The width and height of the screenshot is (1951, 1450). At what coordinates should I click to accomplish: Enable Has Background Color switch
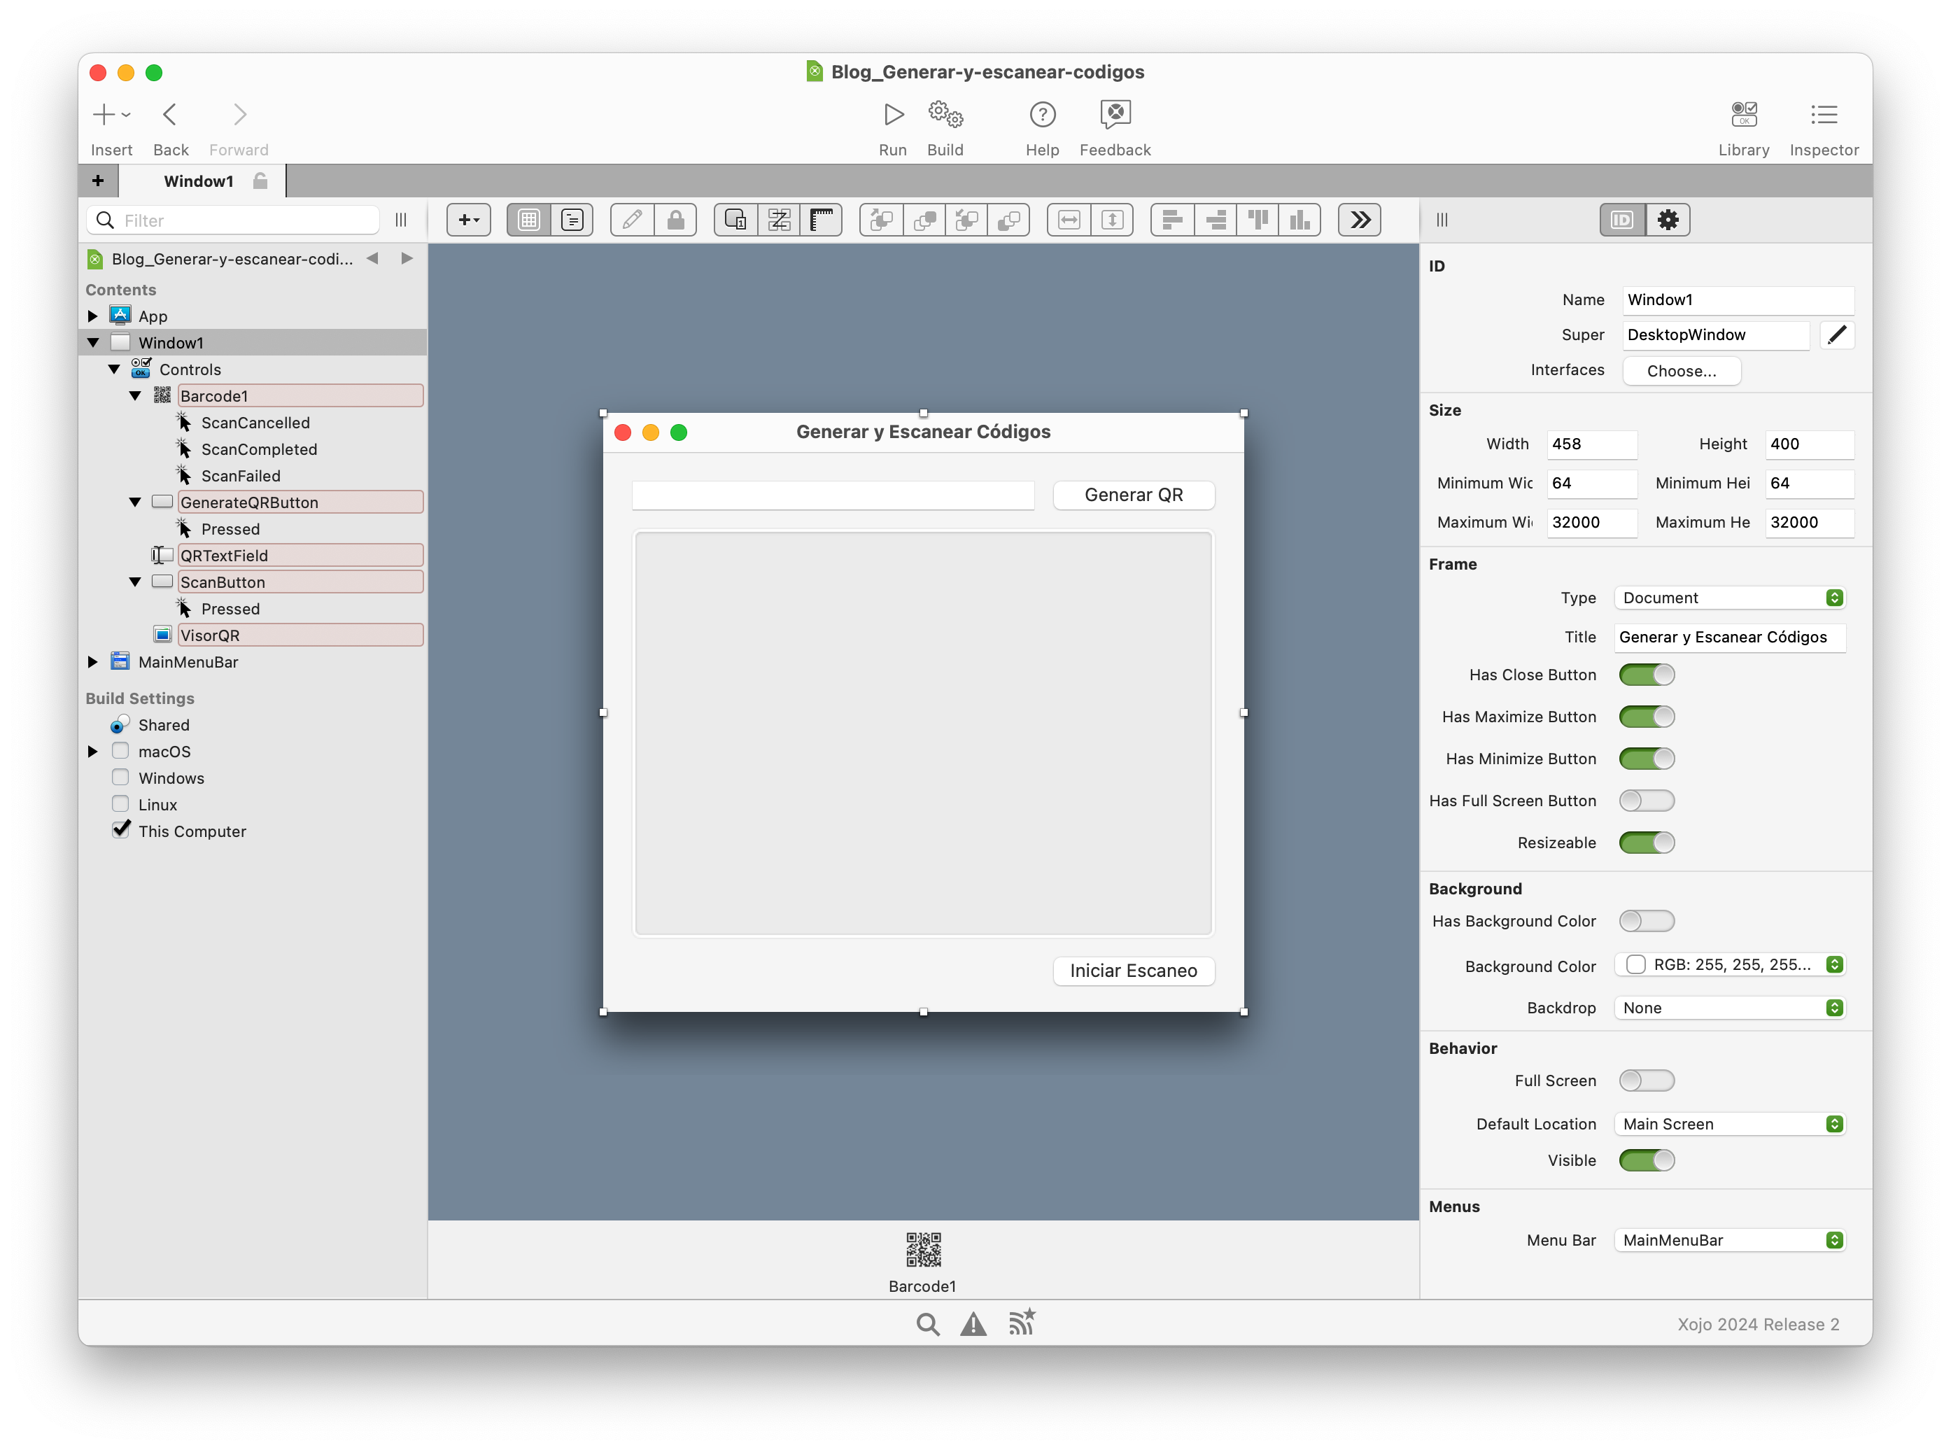pyautogui.click(x=1647, y=921)
